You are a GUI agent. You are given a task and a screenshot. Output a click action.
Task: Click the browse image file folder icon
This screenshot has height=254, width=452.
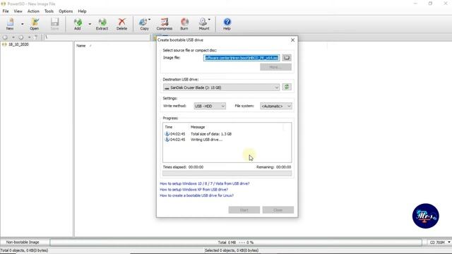coord(287,58)
